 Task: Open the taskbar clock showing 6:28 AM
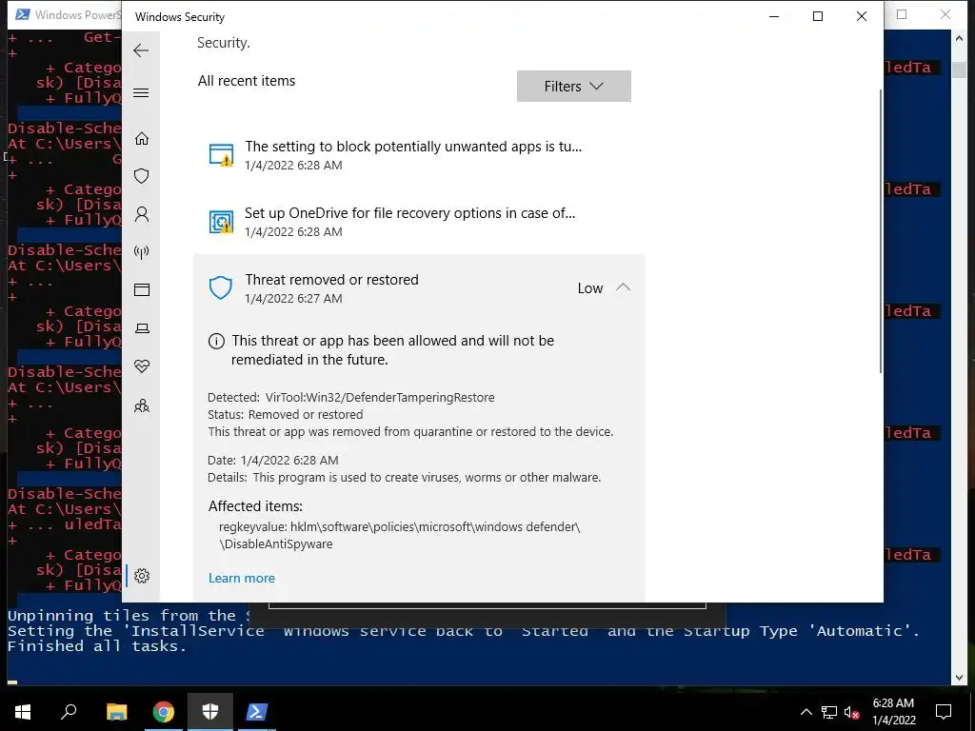pyautogui.click(x=893, y=712)
